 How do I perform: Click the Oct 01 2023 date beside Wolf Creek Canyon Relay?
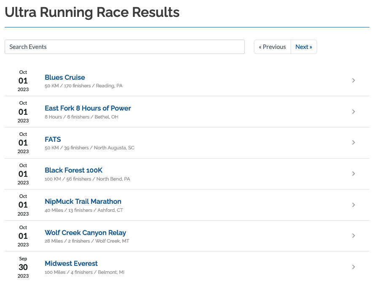pyautogui.click(x=23, y=236)
